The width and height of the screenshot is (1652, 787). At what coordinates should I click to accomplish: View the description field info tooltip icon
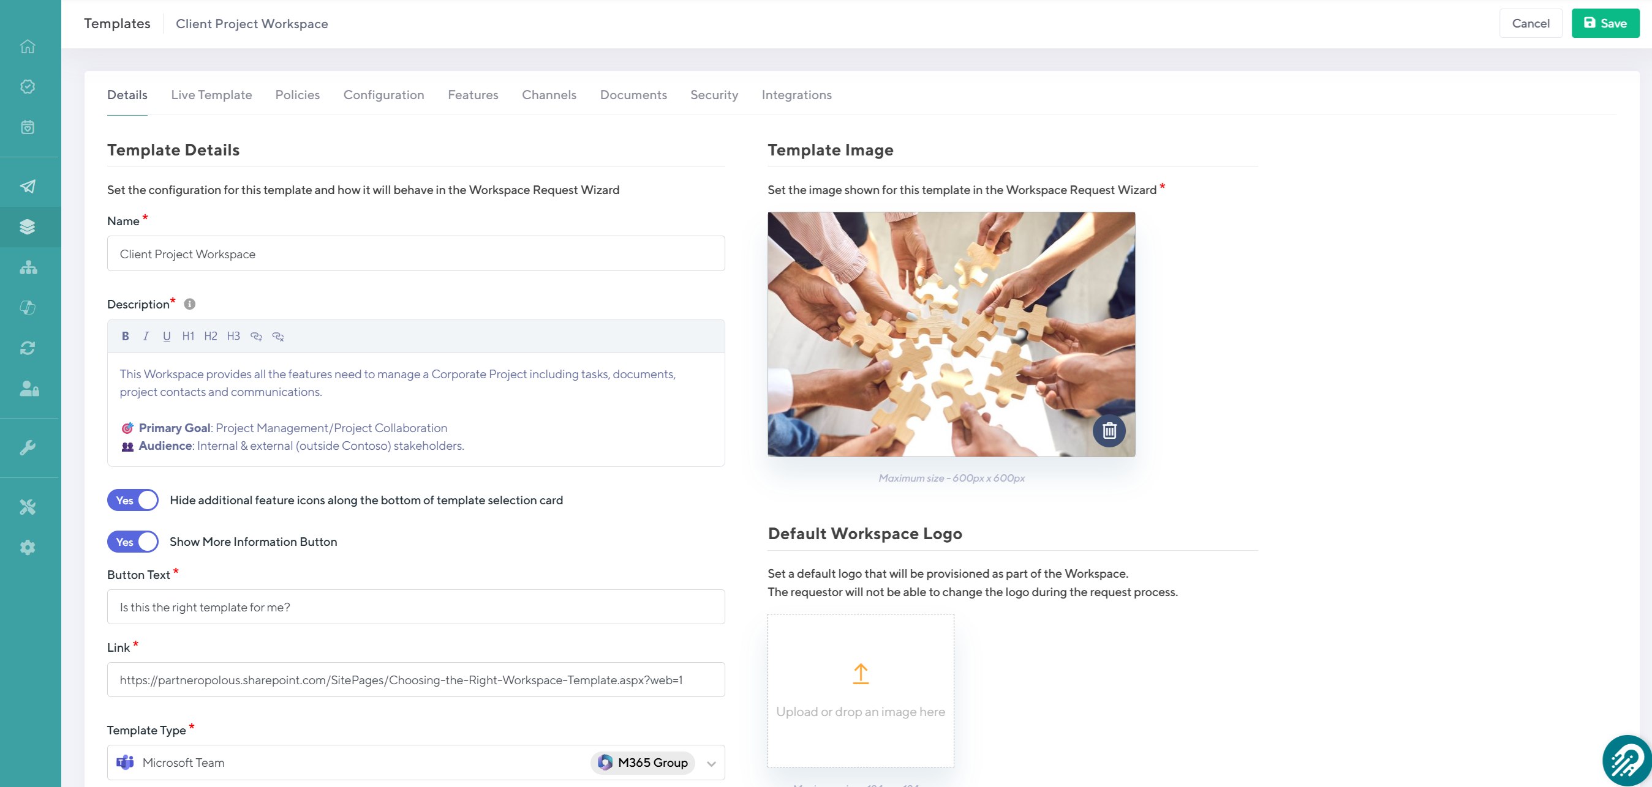(x=189, y=304)
